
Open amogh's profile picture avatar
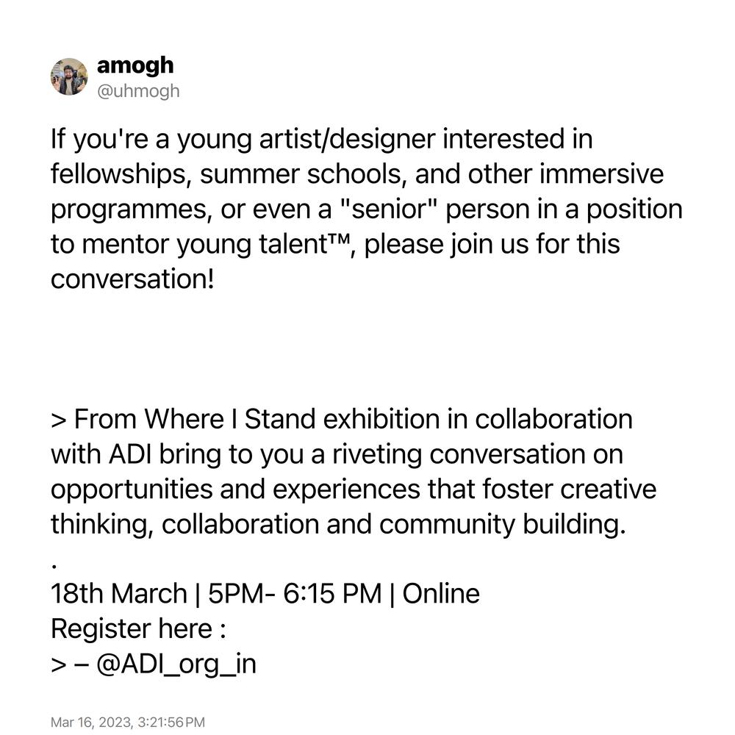point(69,77)
